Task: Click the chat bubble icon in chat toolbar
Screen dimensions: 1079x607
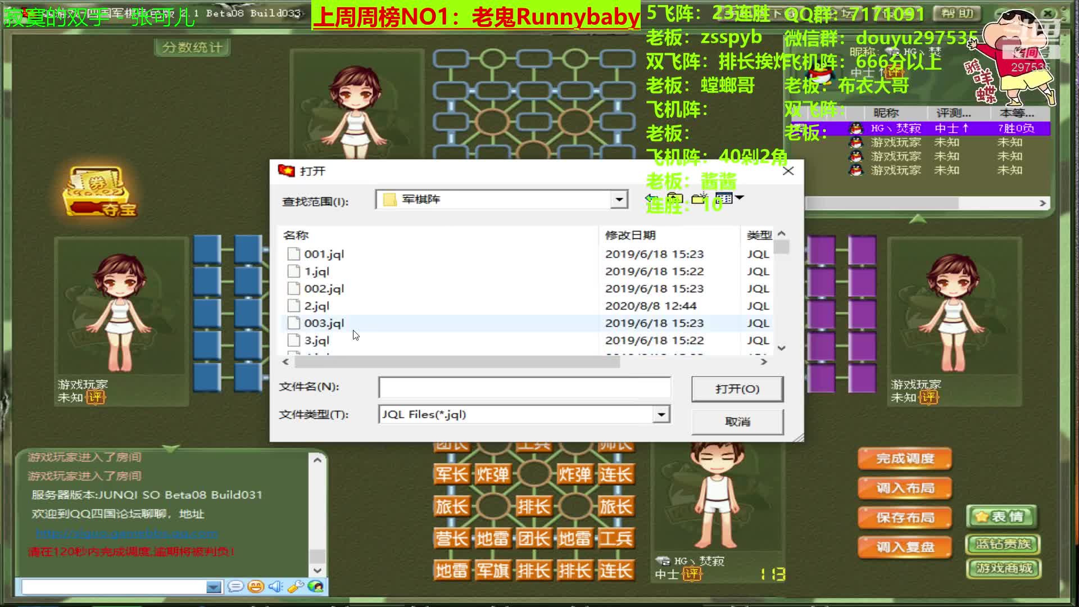Action: 236,586
